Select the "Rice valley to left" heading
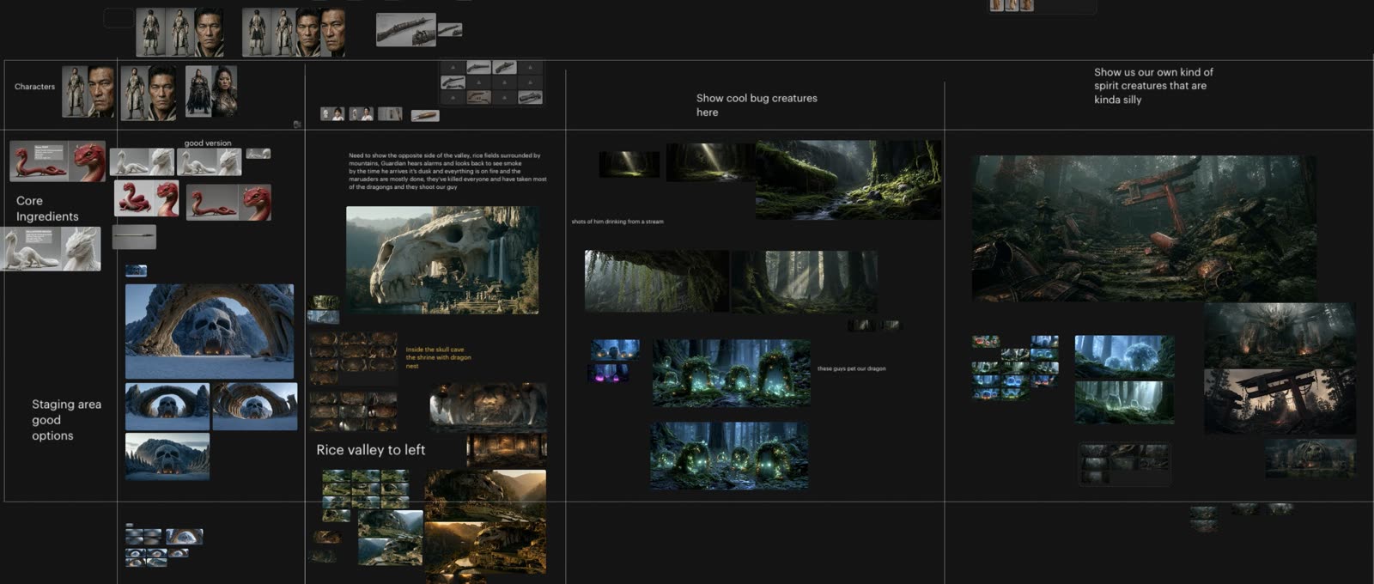 click(370, 450)
